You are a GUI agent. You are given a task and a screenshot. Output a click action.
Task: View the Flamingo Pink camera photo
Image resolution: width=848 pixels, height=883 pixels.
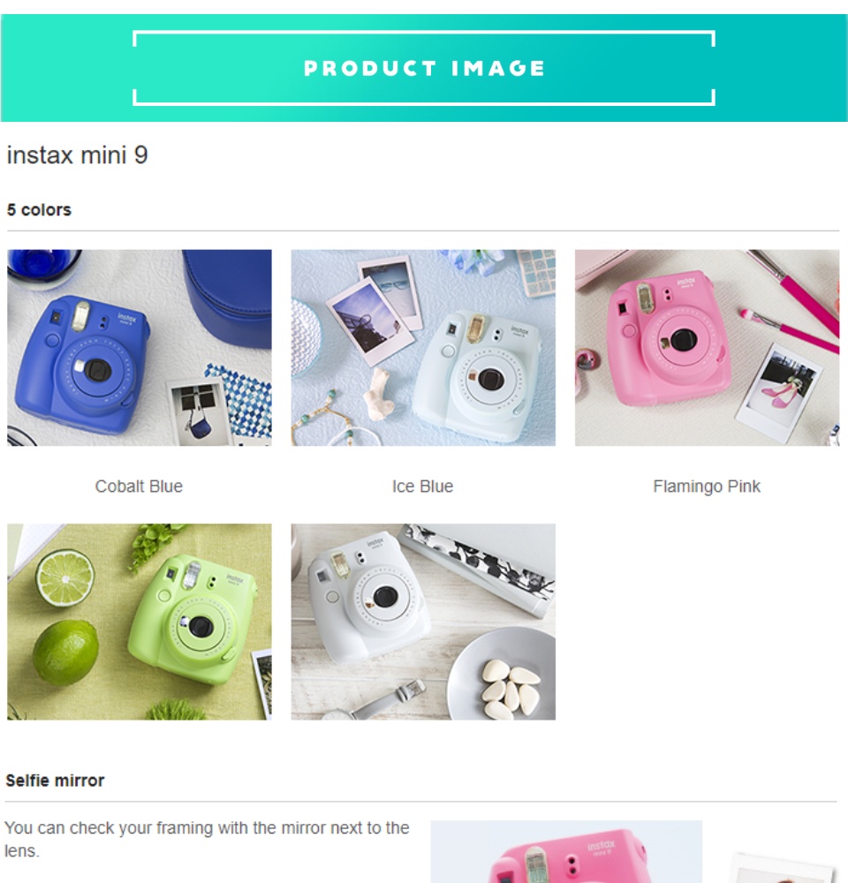(x=708, y=347)
